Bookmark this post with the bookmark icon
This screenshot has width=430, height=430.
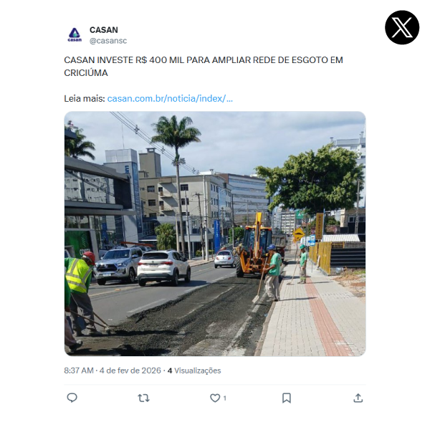point(287,398)
